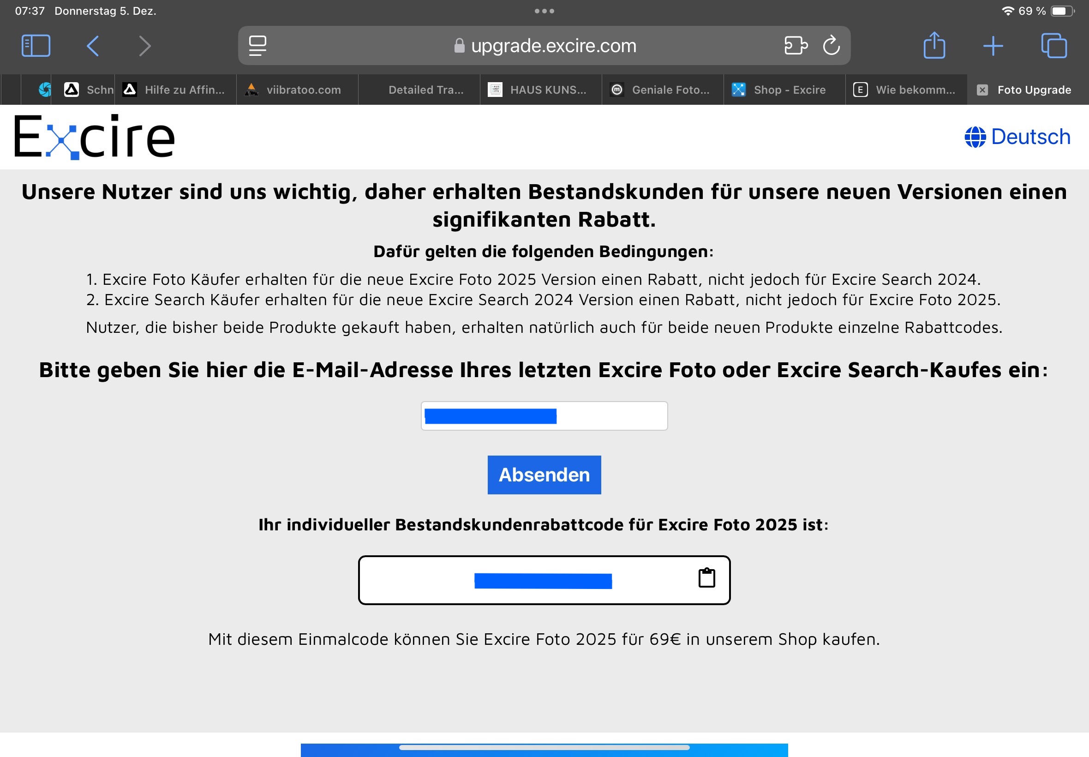Click the Excire logo

pyautogui.click(x=95, y=137)
